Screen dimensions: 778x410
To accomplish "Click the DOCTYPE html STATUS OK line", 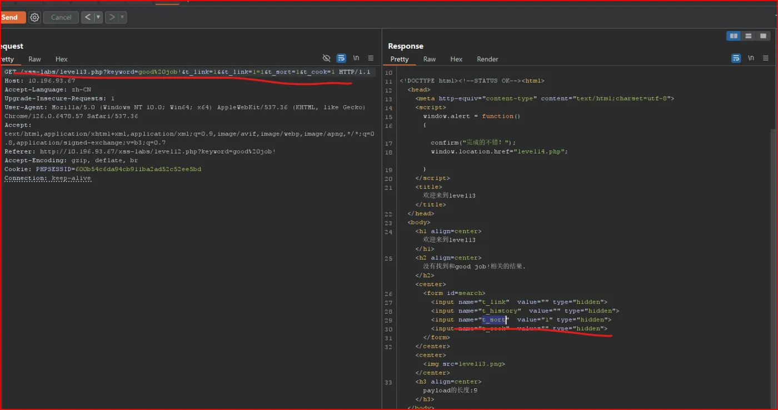I will pyautogui.click(x=472, y=81).
